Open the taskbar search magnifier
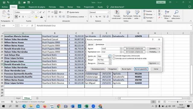 point(10,106)
